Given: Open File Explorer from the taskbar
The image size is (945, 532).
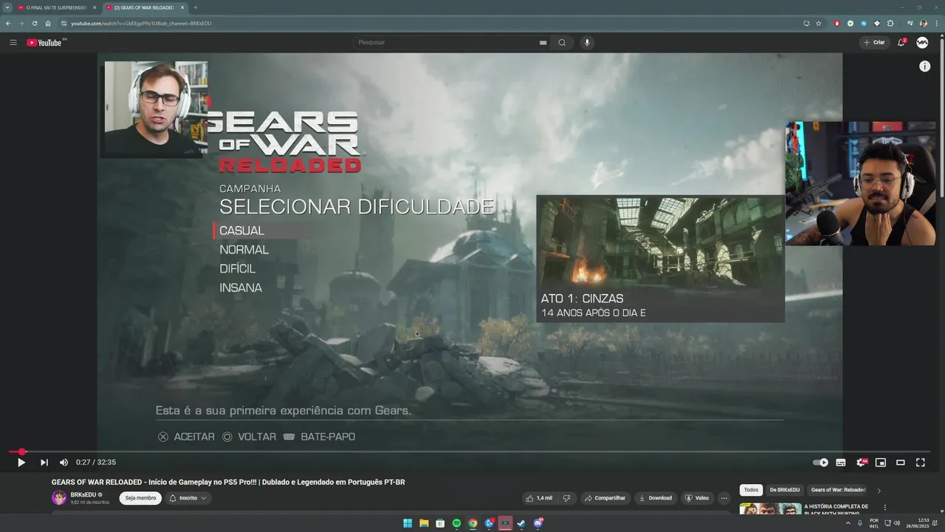Looking at the screenshot, I should pyautogui.click(x=424, y=523).
